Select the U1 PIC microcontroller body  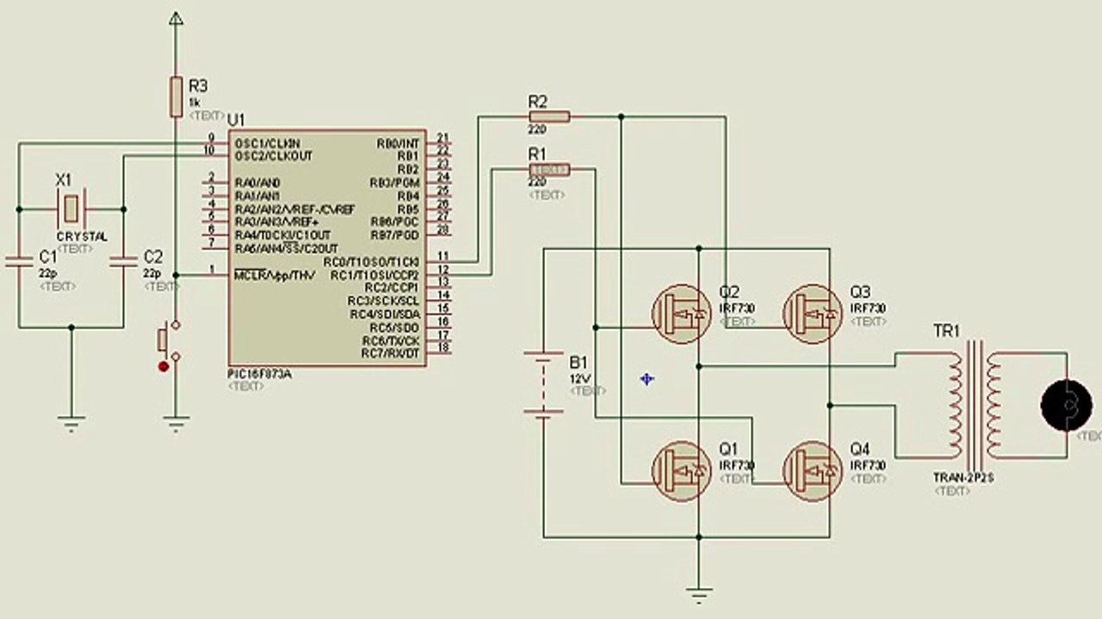tap(327, 249)
